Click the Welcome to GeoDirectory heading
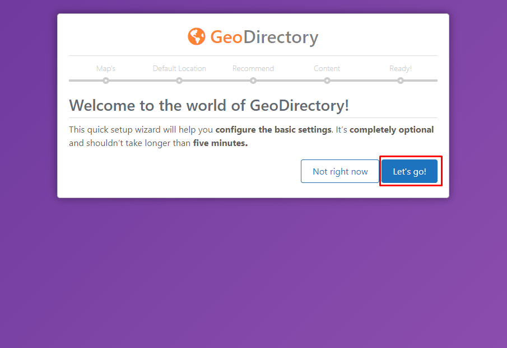This screenshot has height=348, width=507. [x=208, y=105]
